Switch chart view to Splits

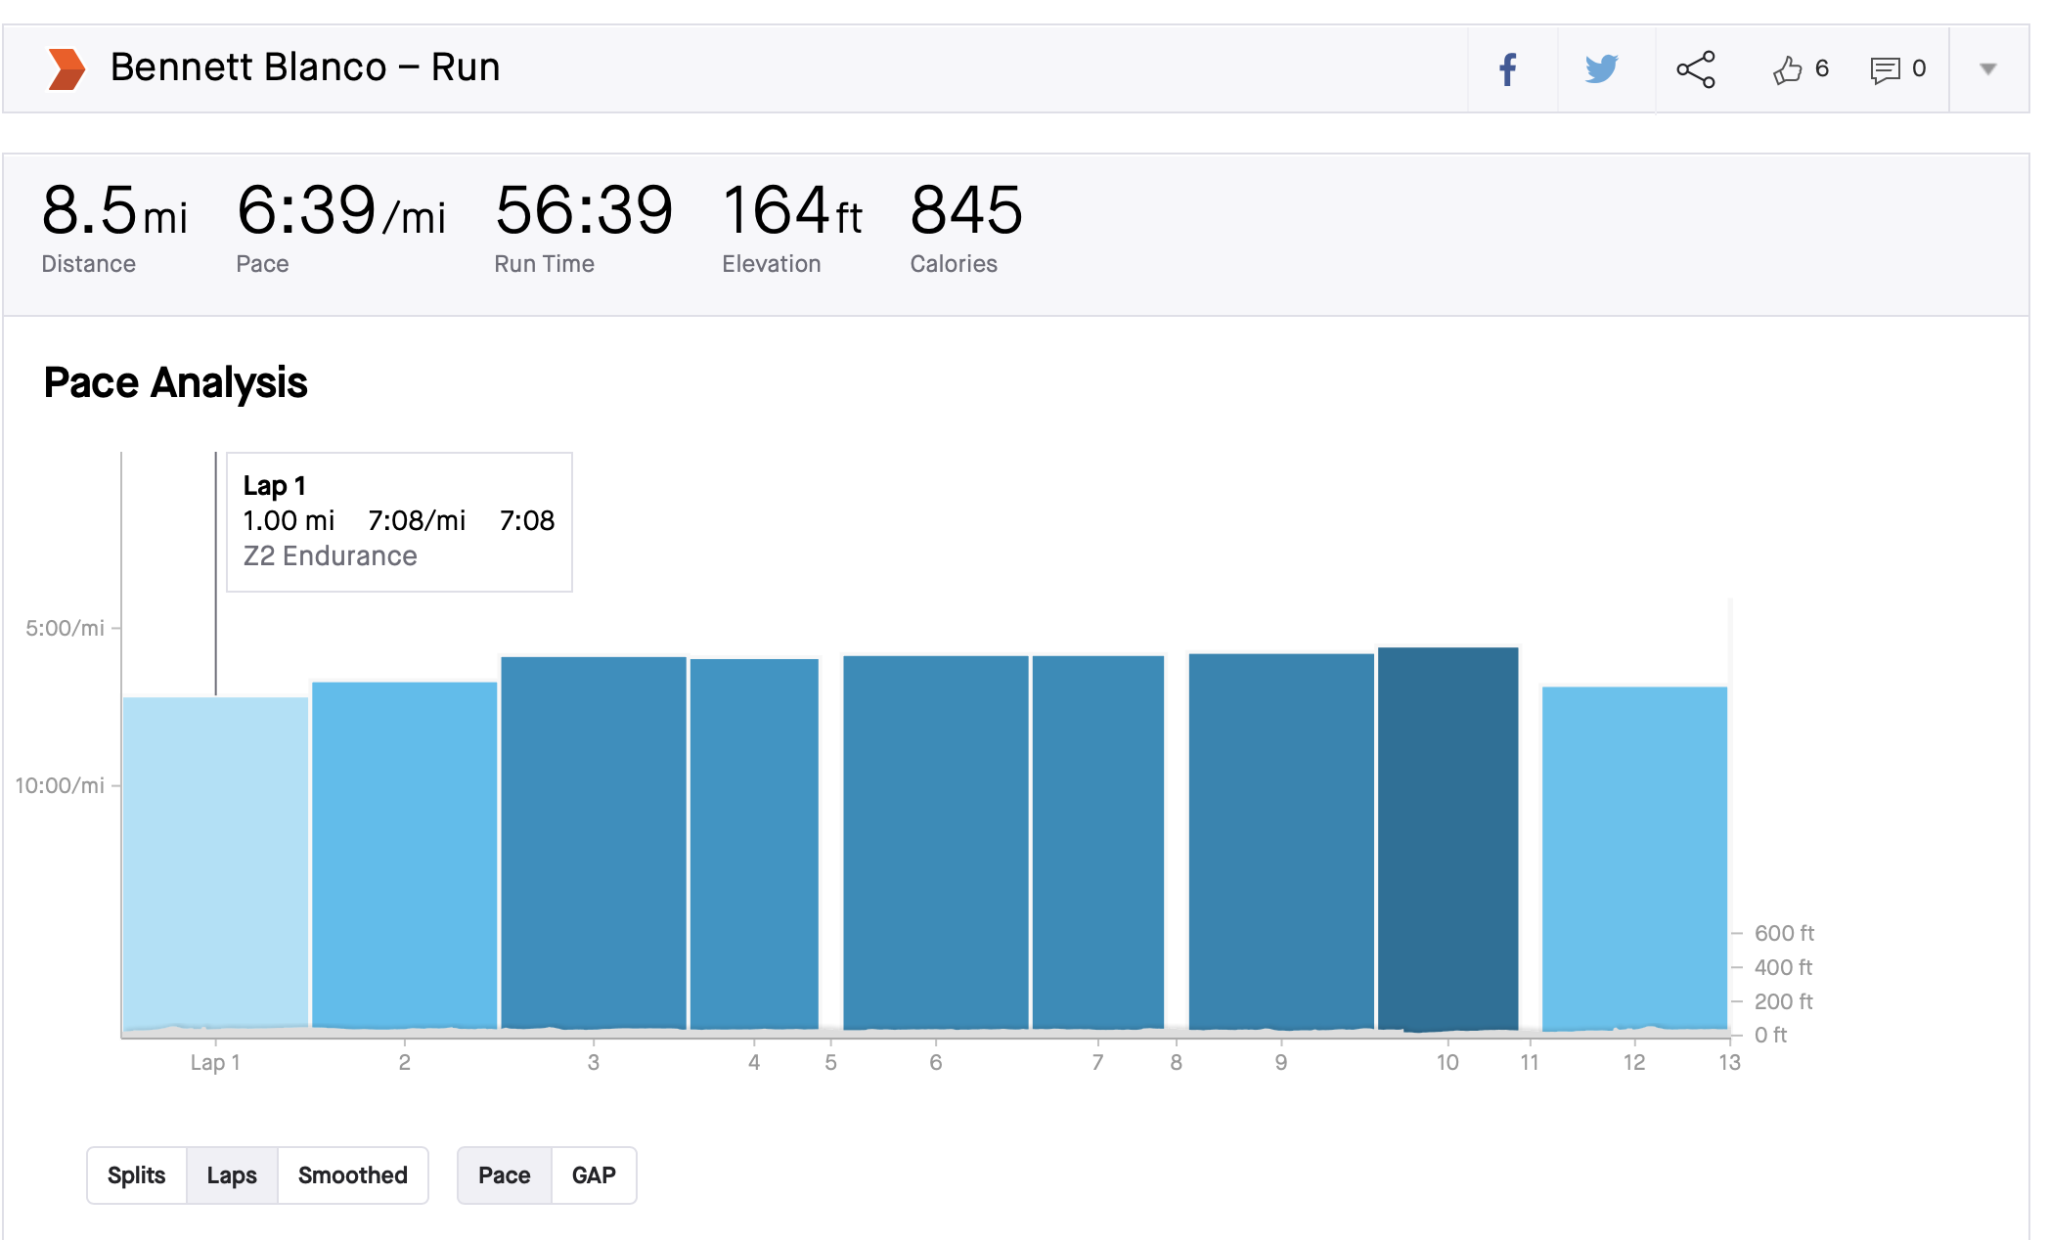pyautogui.click(x=136, y=1174)
